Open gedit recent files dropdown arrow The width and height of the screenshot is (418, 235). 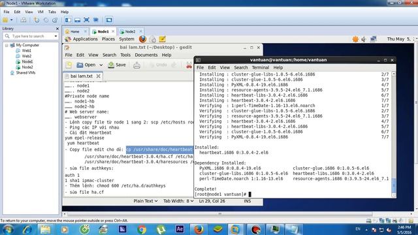(101, 65)
